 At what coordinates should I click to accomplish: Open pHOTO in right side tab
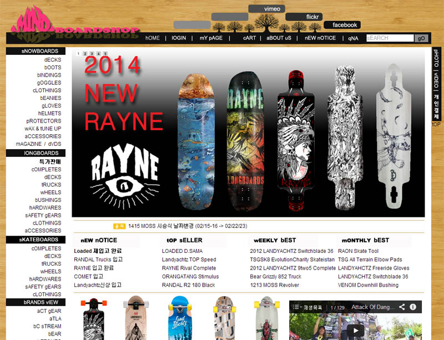436,58
